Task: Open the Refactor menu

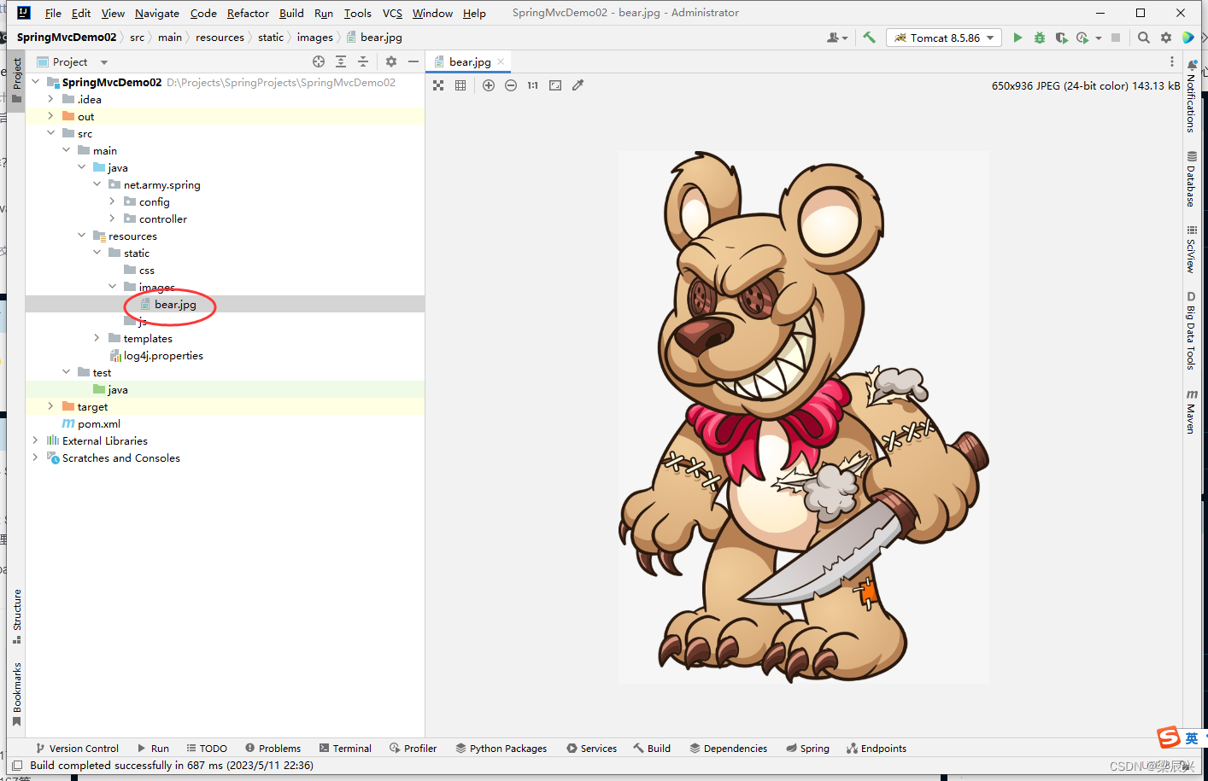Action: (x=248, y=13)
